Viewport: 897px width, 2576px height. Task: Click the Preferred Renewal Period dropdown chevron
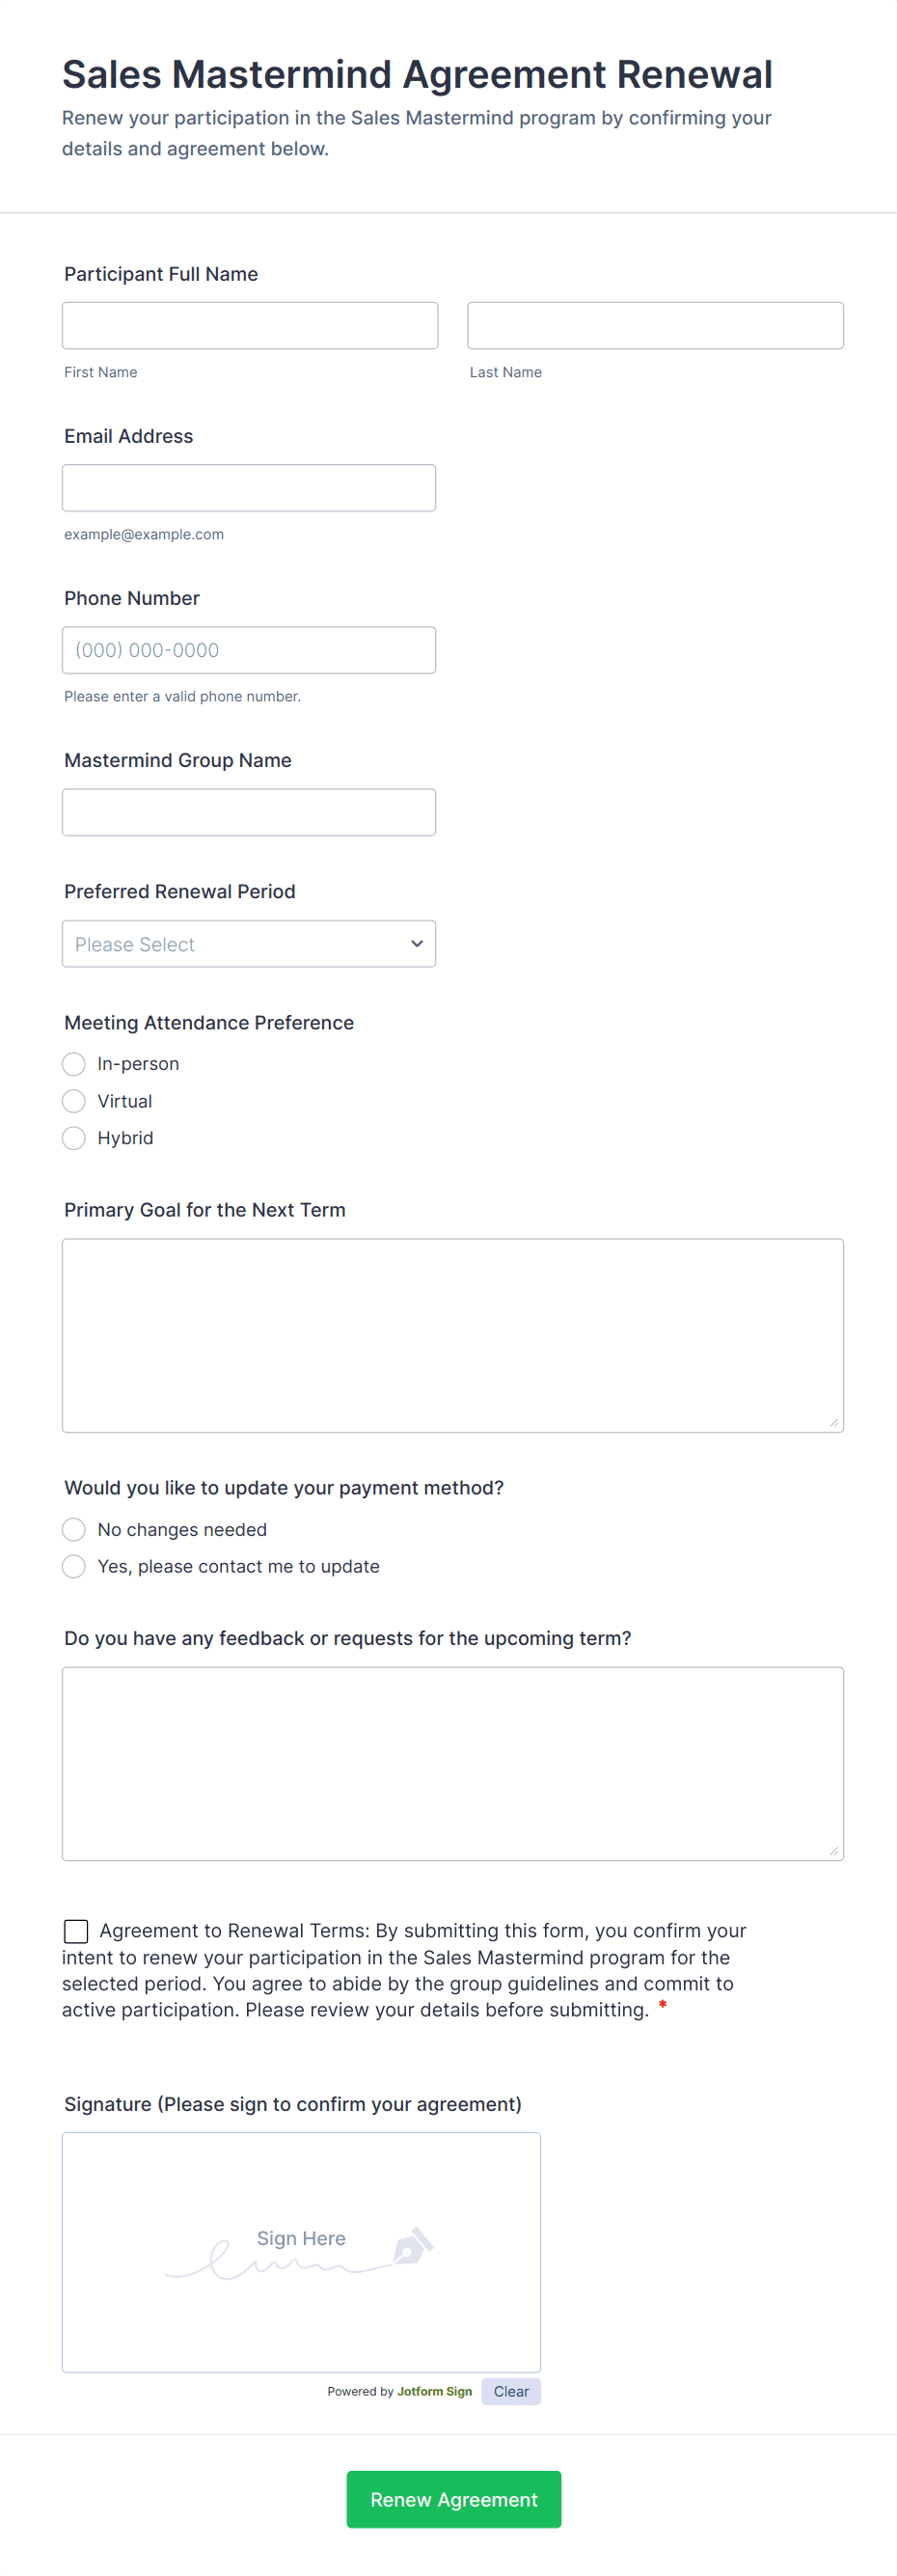coord(417,943)
